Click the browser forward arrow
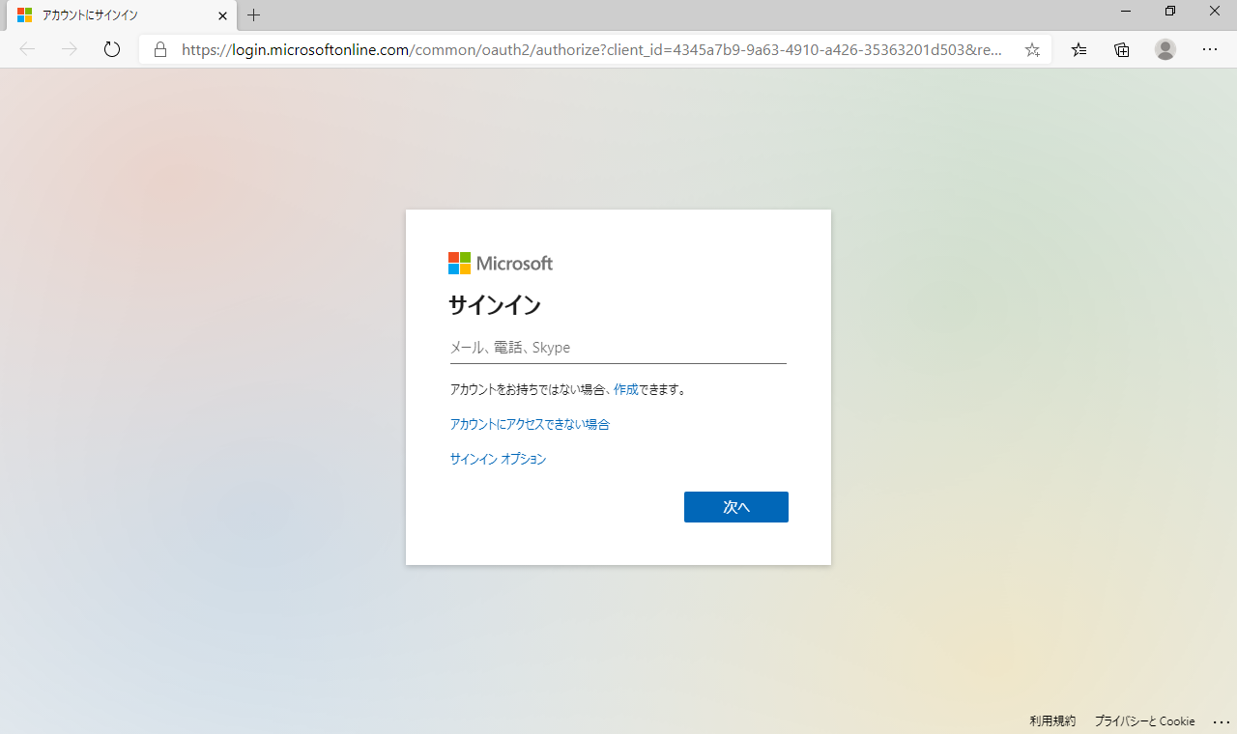Screen dimensions: 1237x734 (x=70, y=49)
